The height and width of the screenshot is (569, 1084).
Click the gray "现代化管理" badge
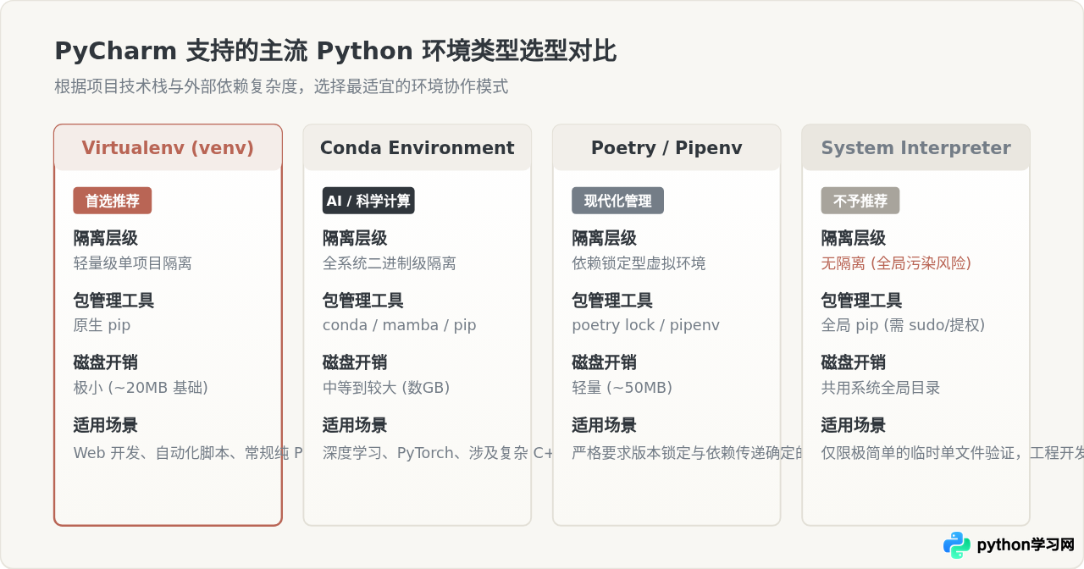coord(618,201)
